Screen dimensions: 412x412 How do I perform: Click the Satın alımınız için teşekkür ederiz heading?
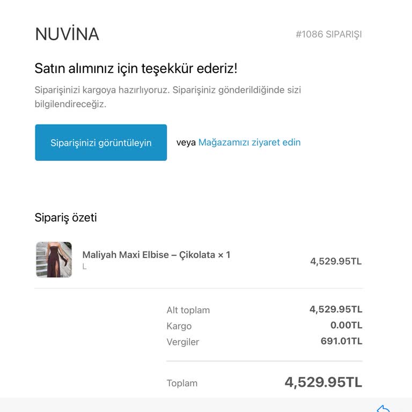(136, 68)
